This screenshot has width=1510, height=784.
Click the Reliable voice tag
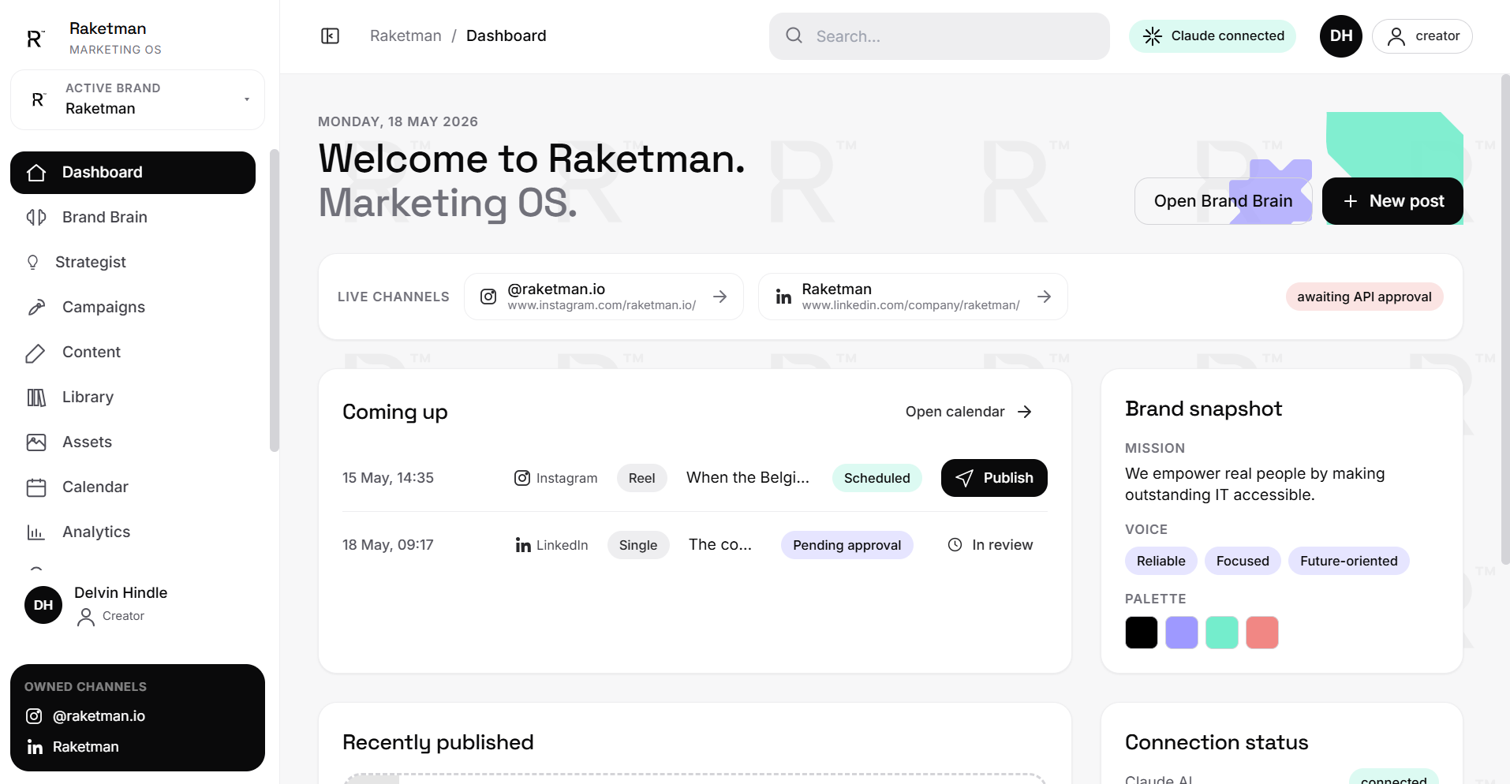[x=1161, y=561]
